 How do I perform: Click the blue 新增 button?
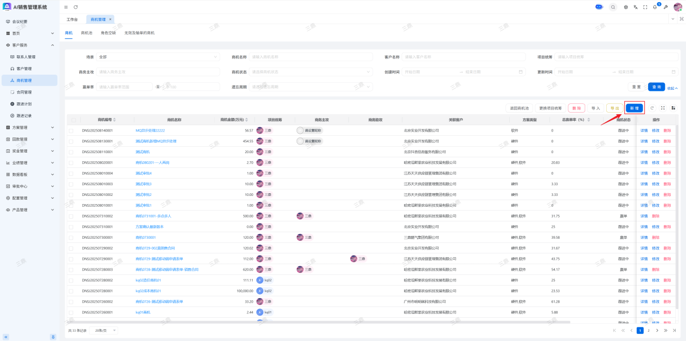(x=634, y=108)
